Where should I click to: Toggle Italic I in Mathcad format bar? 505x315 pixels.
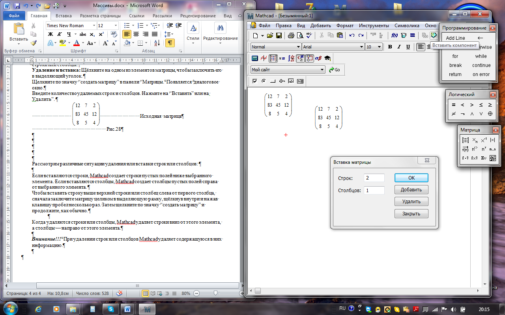coord(399,47)
